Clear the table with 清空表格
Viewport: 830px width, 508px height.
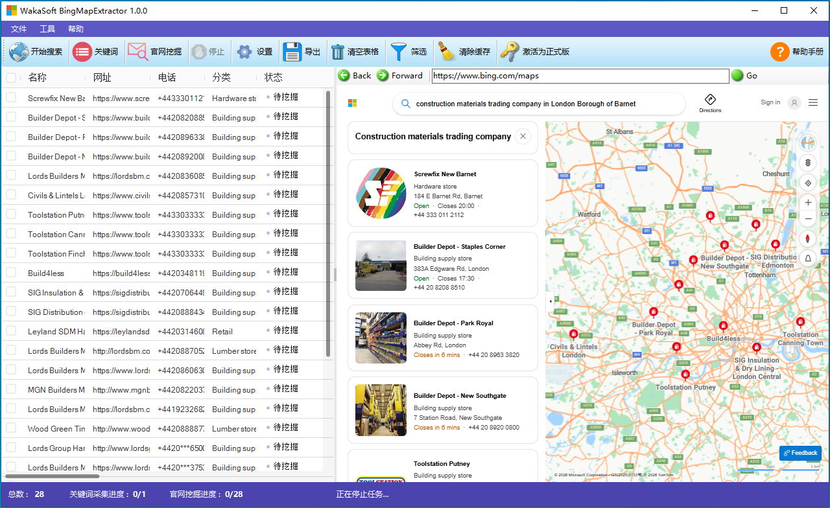(x=355, y=52)
